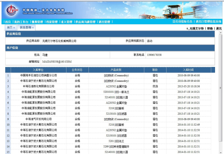The width and height of the screenshot is (224, 154).
Task: Go to 首页 in the navigation bar
Action: pos(7,22)
